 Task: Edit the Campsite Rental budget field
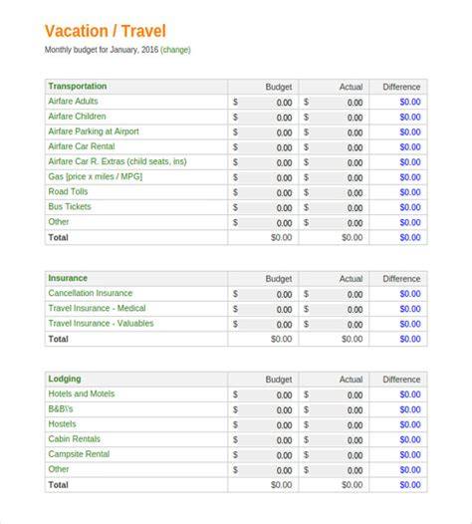point(266,455)
